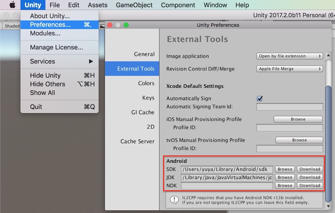Click scrollbar up arrow in preferences
Image resolution: width=335 pixels, height=213 pixels.
[x=328, y=55]
